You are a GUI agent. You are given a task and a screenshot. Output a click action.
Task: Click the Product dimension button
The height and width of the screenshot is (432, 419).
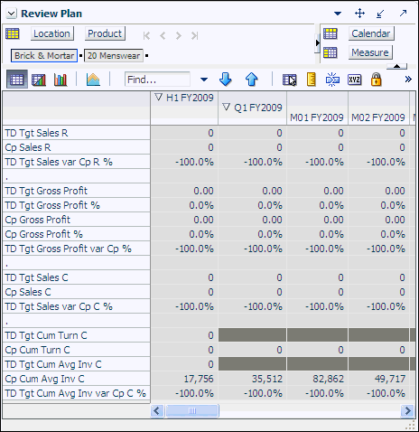point(105,33)
